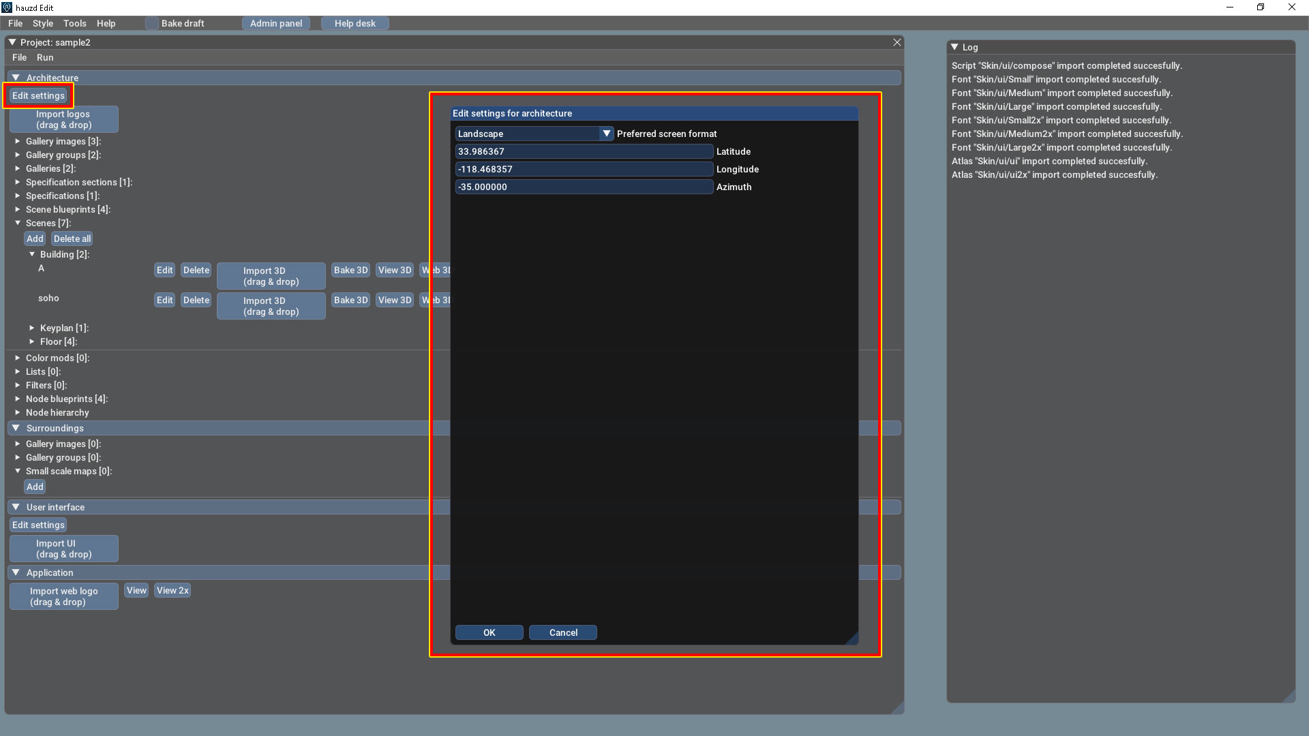This screenshot has height=736, width=1309.
Task: Expand the Gallery images [3] node
Action: point(18,141)
